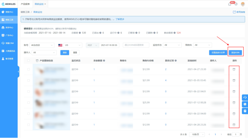Check the row added 2021-05-05 03:45
The width and height of the screenshot is (248, 138).
pyautogui.click(x=28, y=80)
